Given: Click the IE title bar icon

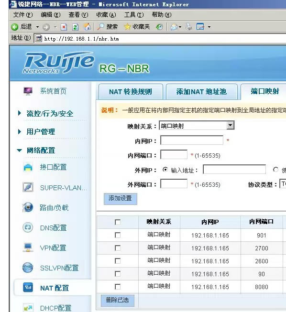Looking at the screenshot, I should pos(13,4).
